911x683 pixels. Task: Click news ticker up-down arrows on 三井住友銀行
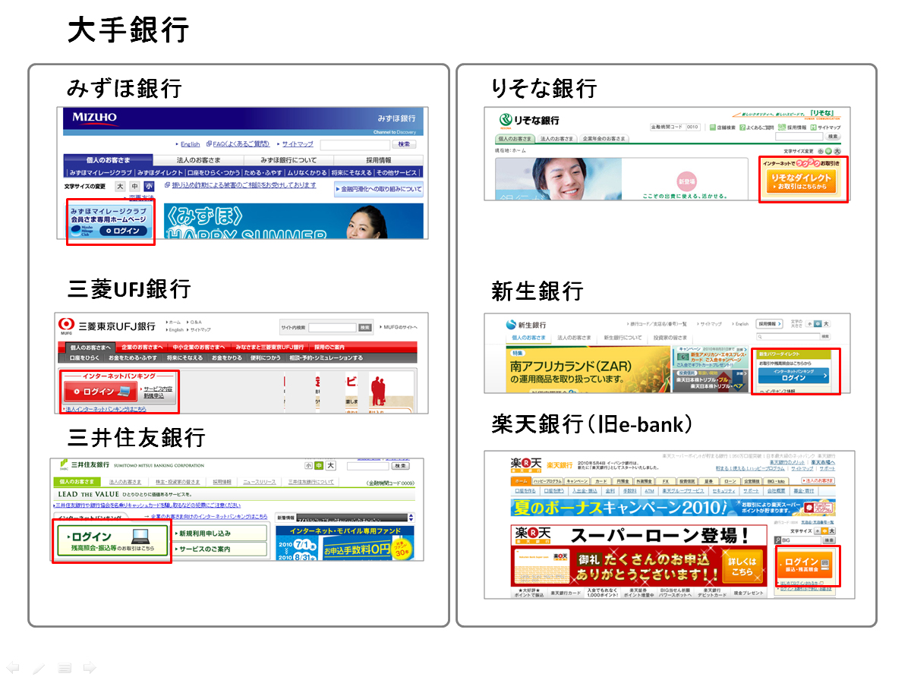tap(411, 518)
